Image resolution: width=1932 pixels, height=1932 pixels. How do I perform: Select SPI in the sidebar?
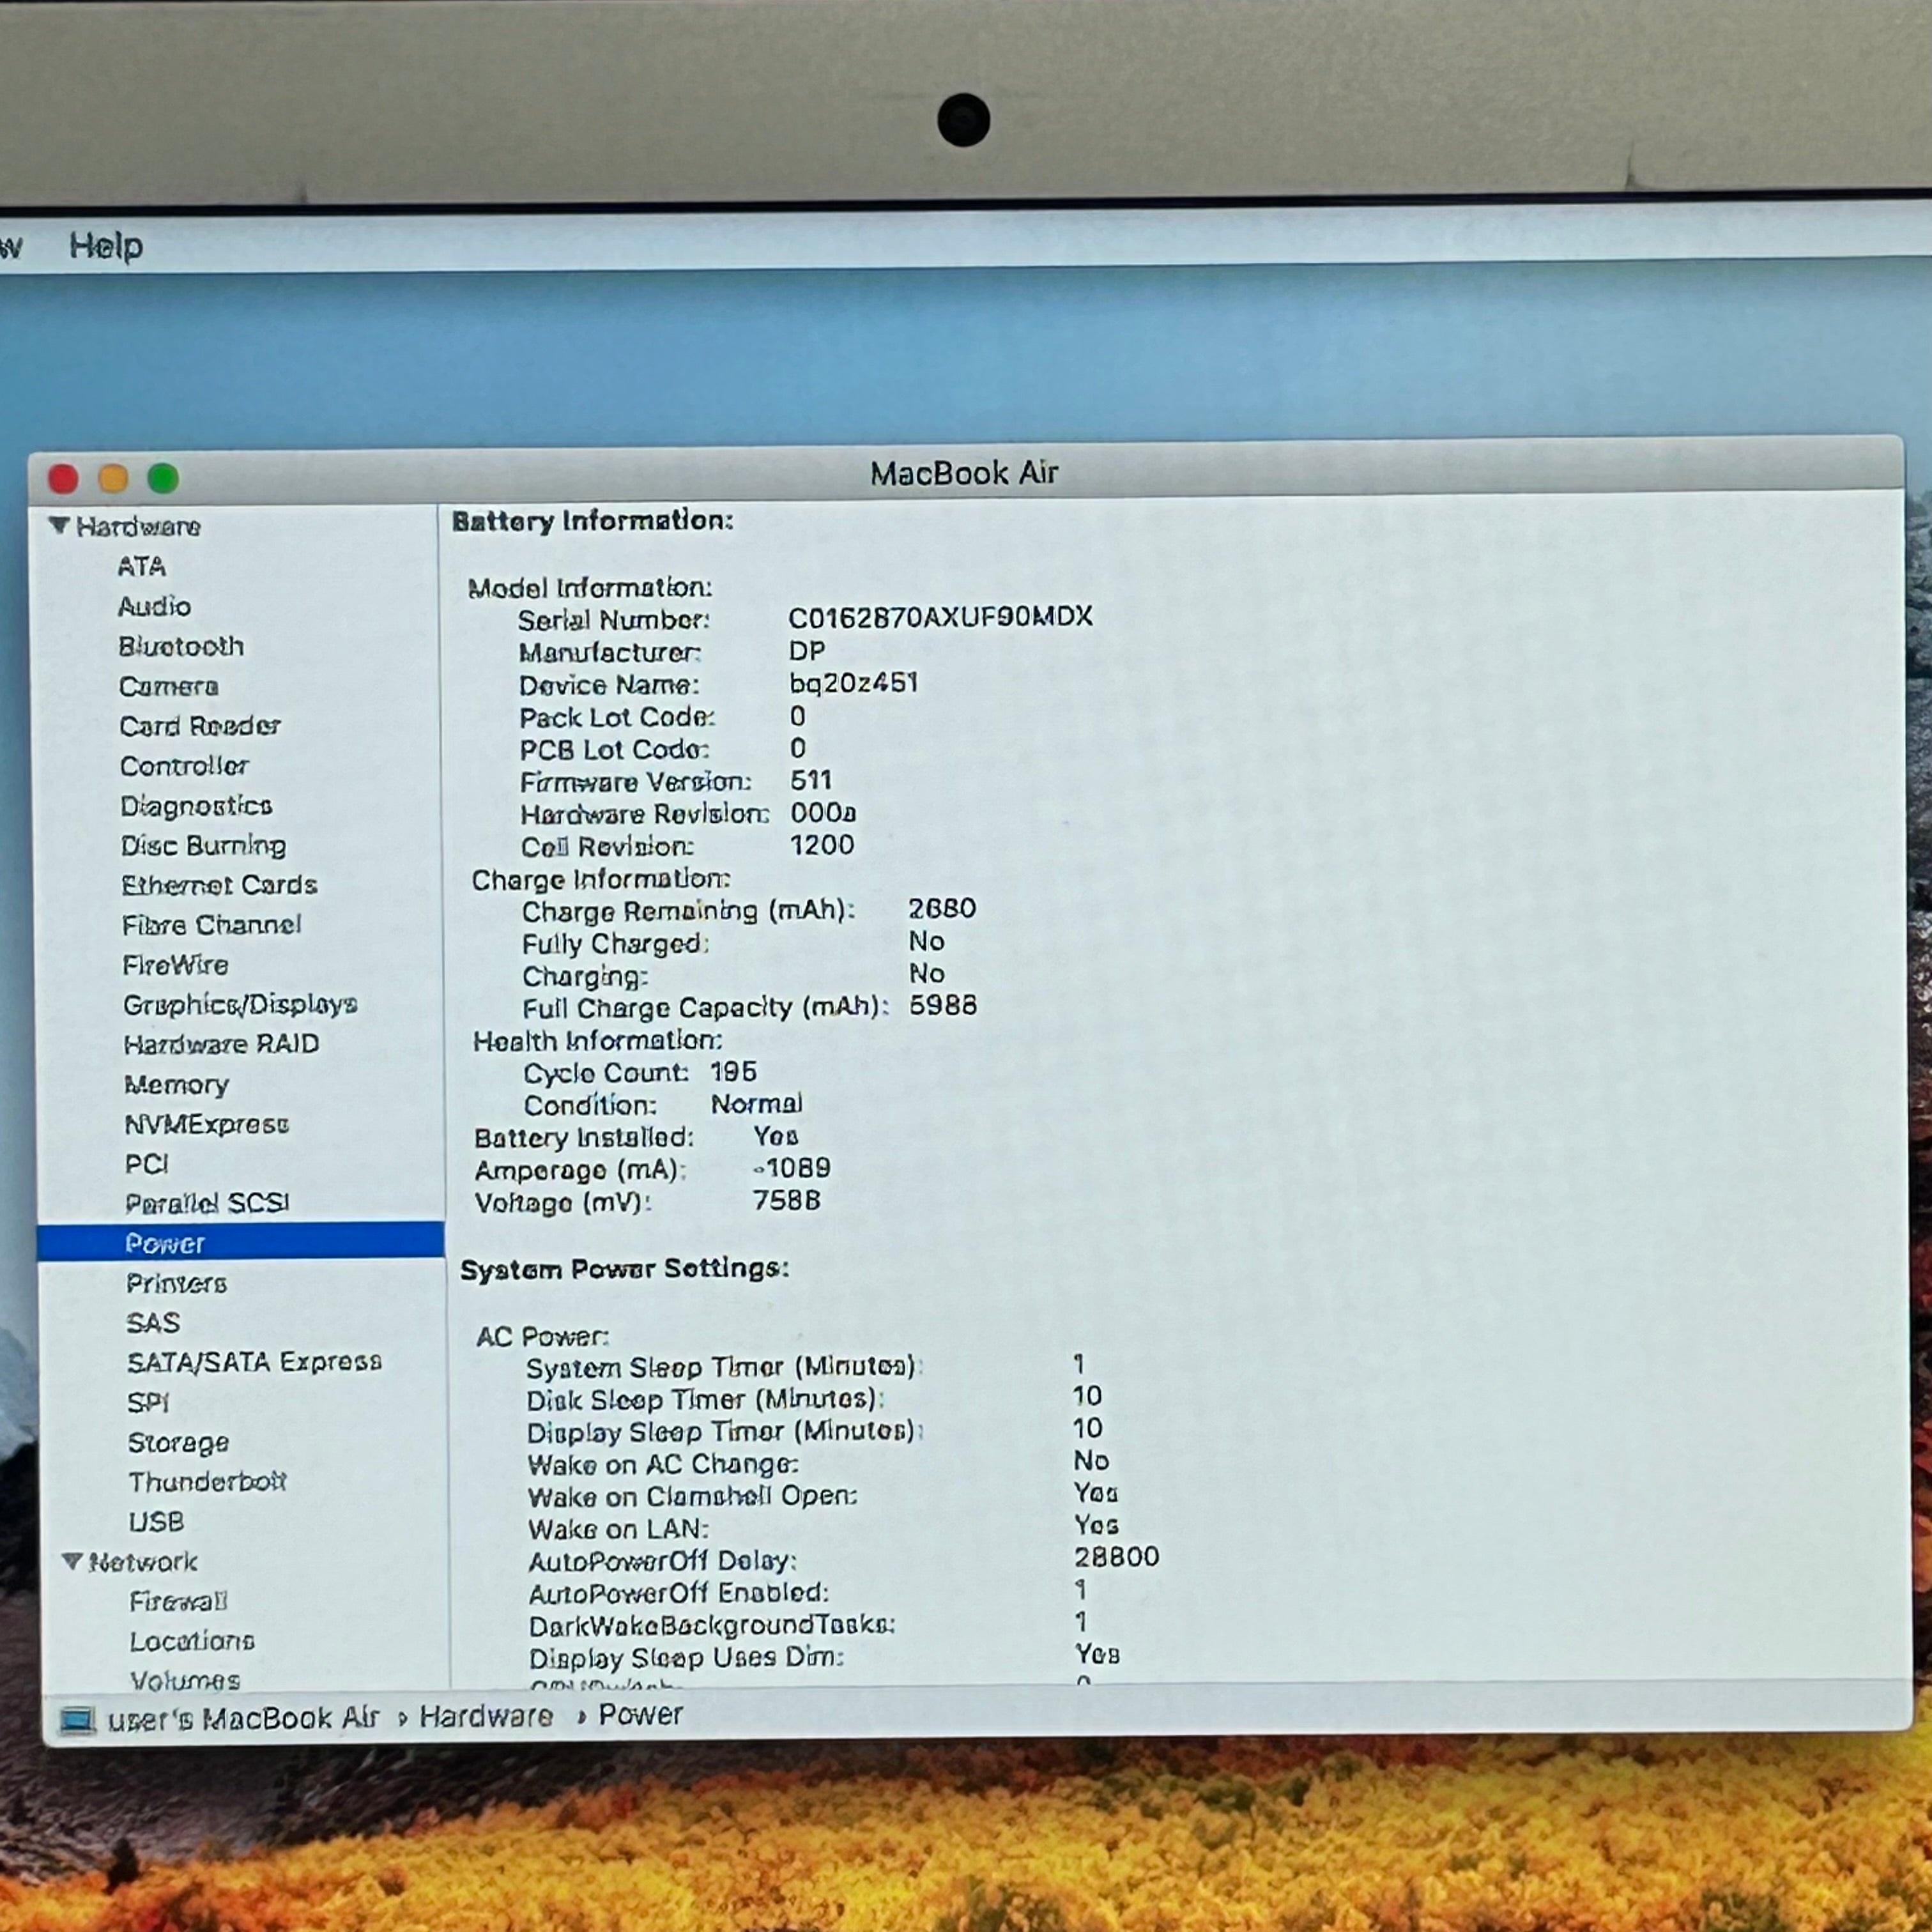pos(148,1402)
